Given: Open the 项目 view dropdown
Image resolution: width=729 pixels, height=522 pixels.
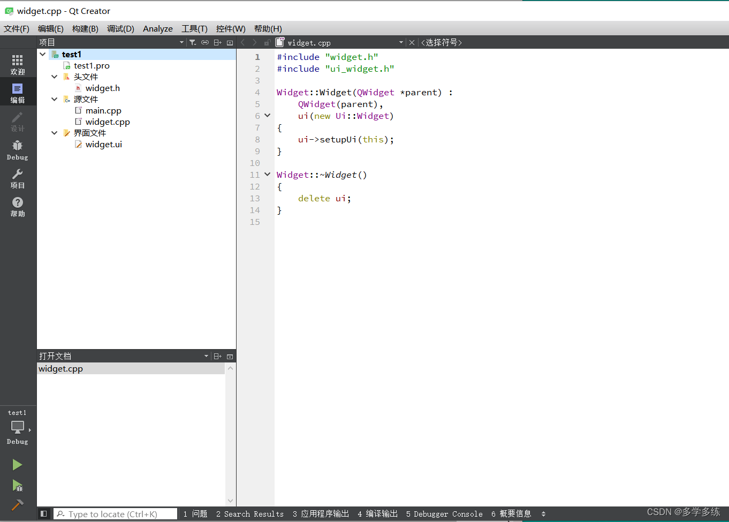Looking at the screenshot, I should pyautogui.click(x=181, y=42).
